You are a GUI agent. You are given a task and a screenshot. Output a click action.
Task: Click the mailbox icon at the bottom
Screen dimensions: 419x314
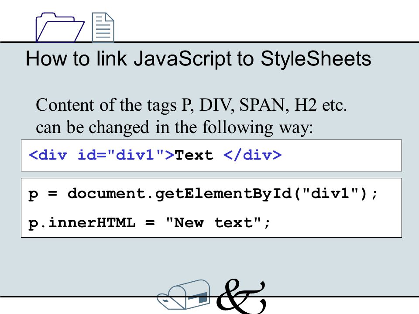coord(184,294)
